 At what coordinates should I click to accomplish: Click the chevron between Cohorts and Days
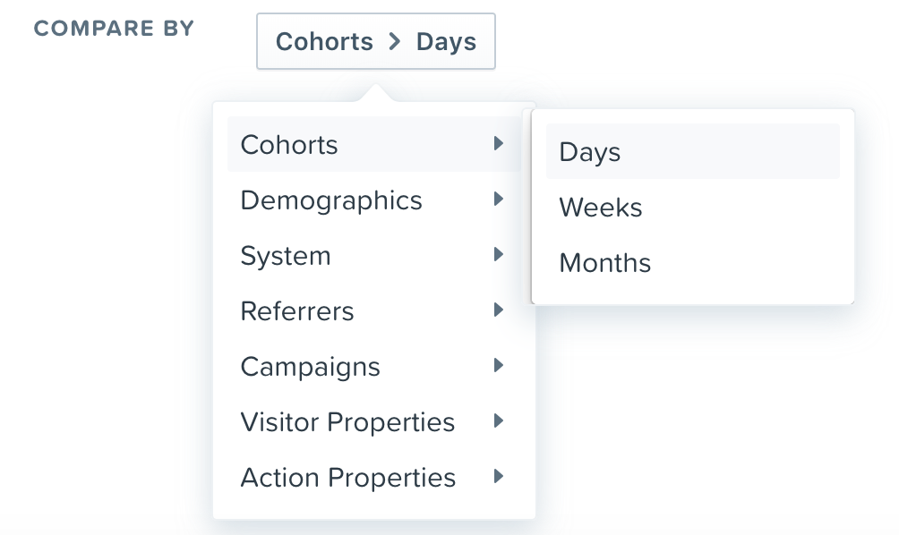click(395, 41)
